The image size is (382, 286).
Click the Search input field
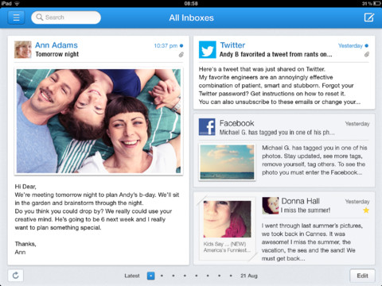66,17
